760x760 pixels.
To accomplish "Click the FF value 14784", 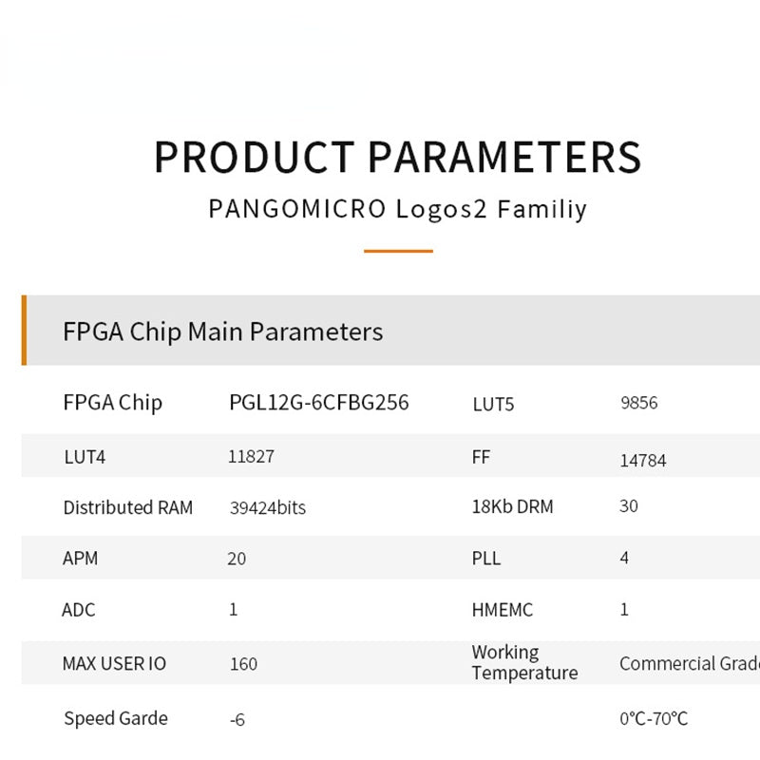I will pyautogui.click(x=642, y=461).
